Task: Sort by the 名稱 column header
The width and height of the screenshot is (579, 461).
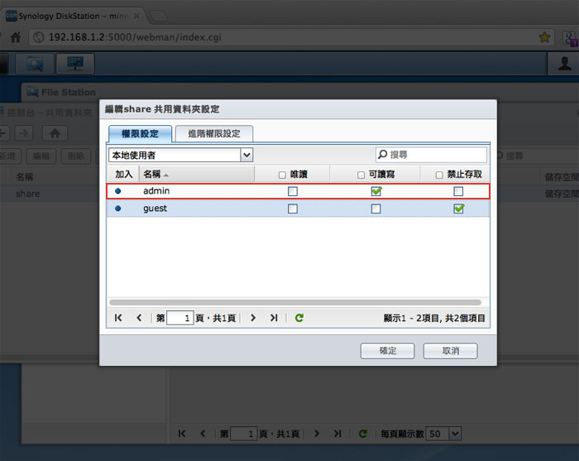Action: click(x=197, y=174)
